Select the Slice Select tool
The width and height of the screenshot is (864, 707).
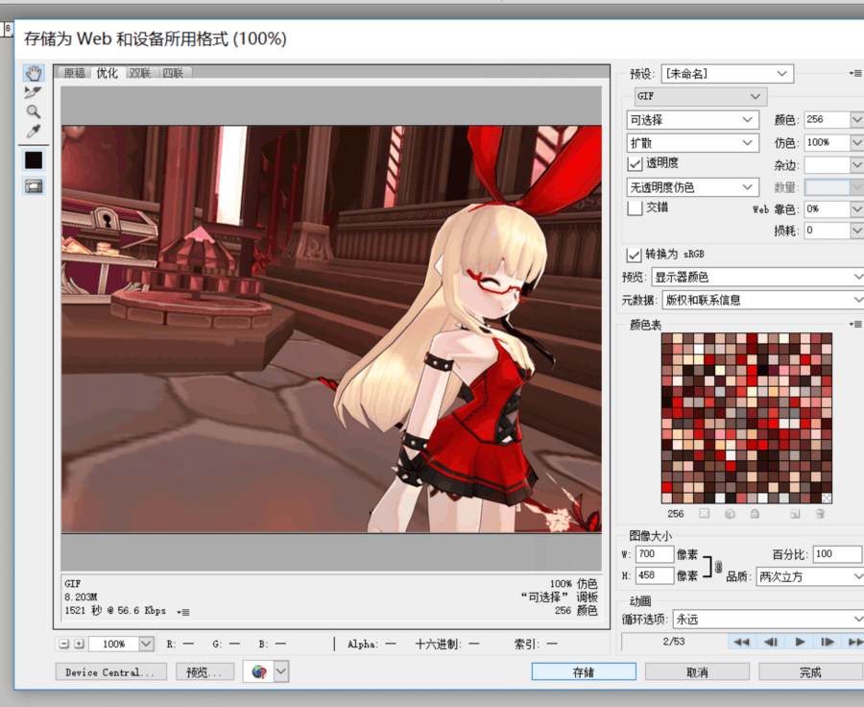tap(33, 92)
